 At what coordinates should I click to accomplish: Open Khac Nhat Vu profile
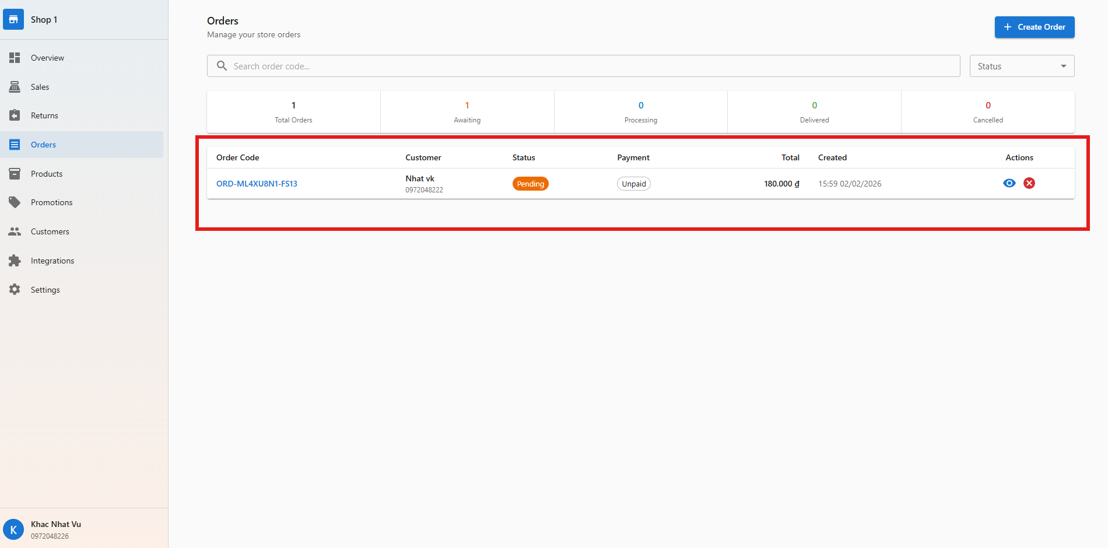(x=84, y=529)
